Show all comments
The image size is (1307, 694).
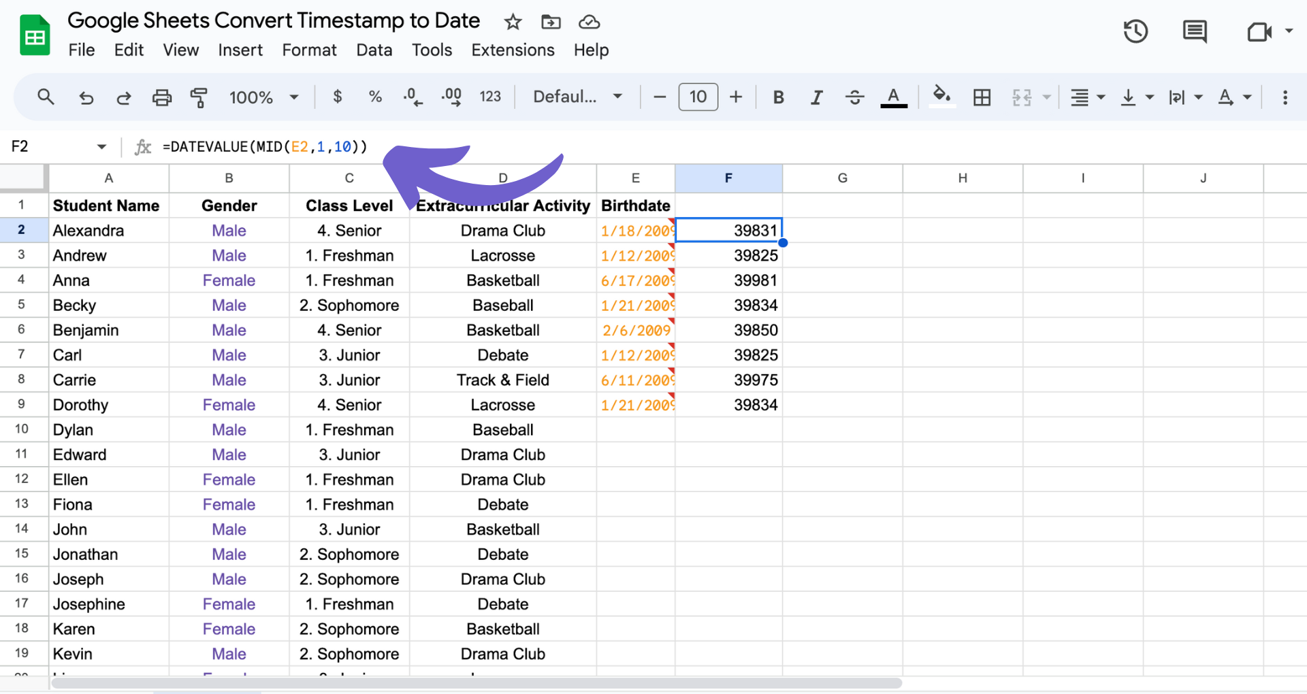coord(1195,31)
